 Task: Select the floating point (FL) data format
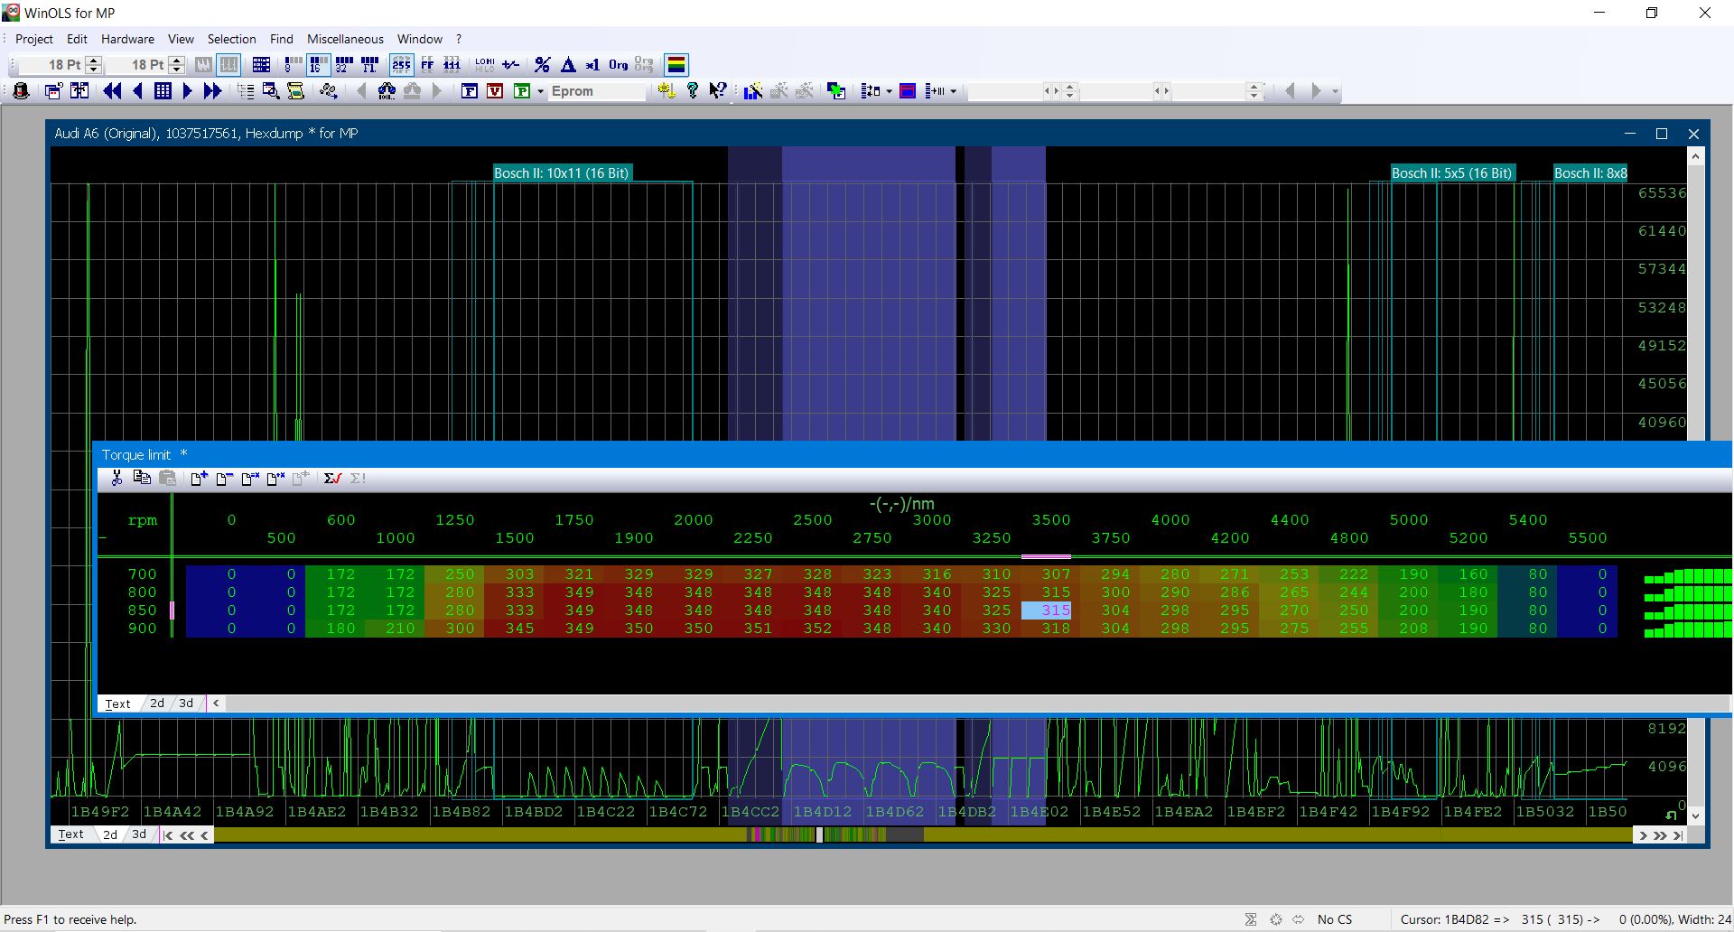tap(369, 64)
